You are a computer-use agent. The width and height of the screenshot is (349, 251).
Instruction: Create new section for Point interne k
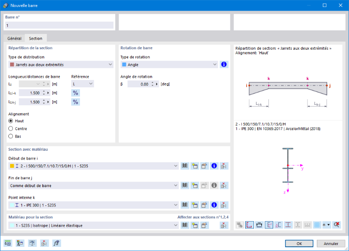195,205
